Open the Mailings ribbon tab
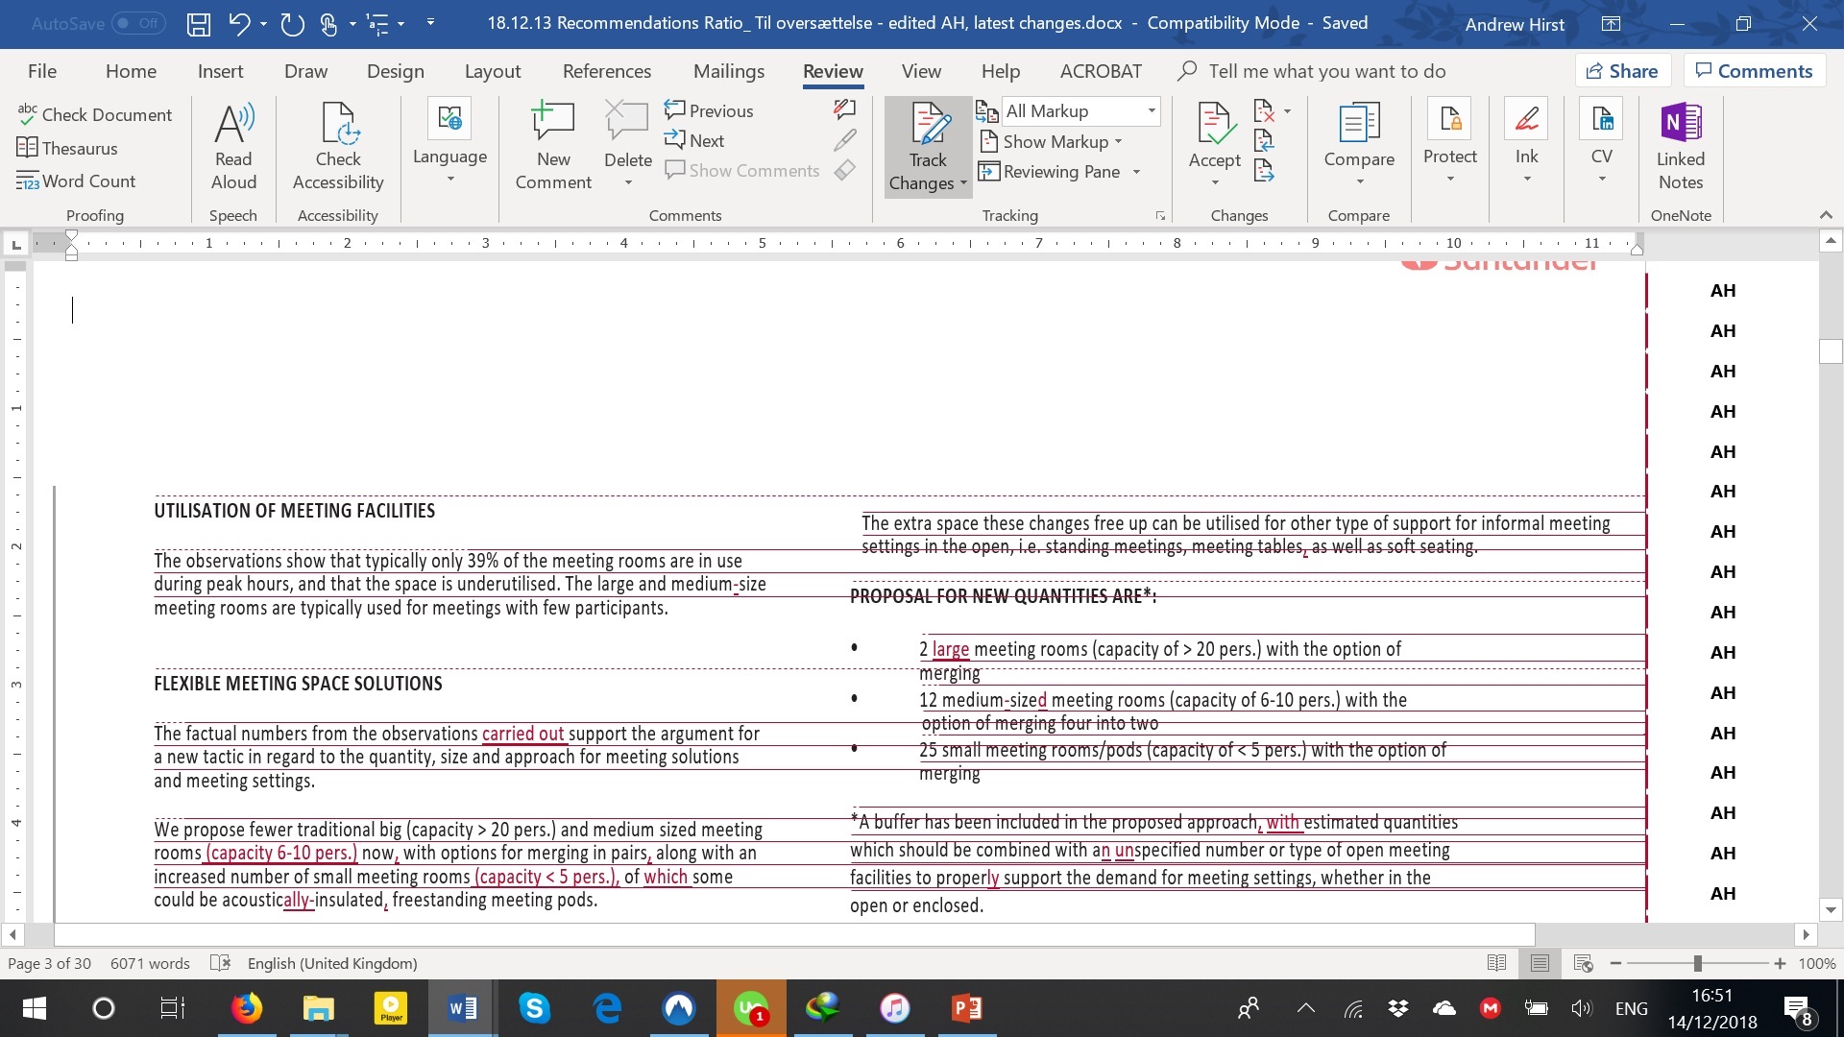Viewport: 1844px width, 1037px height. (x=728, y=71)
